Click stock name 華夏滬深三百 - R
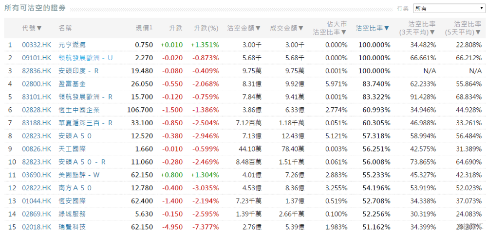487x233 pixels. [x=86, y=123]
